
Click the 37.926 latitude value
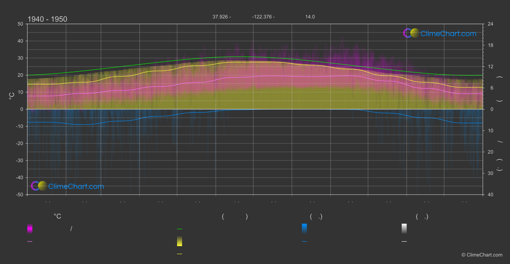[220, 17]
